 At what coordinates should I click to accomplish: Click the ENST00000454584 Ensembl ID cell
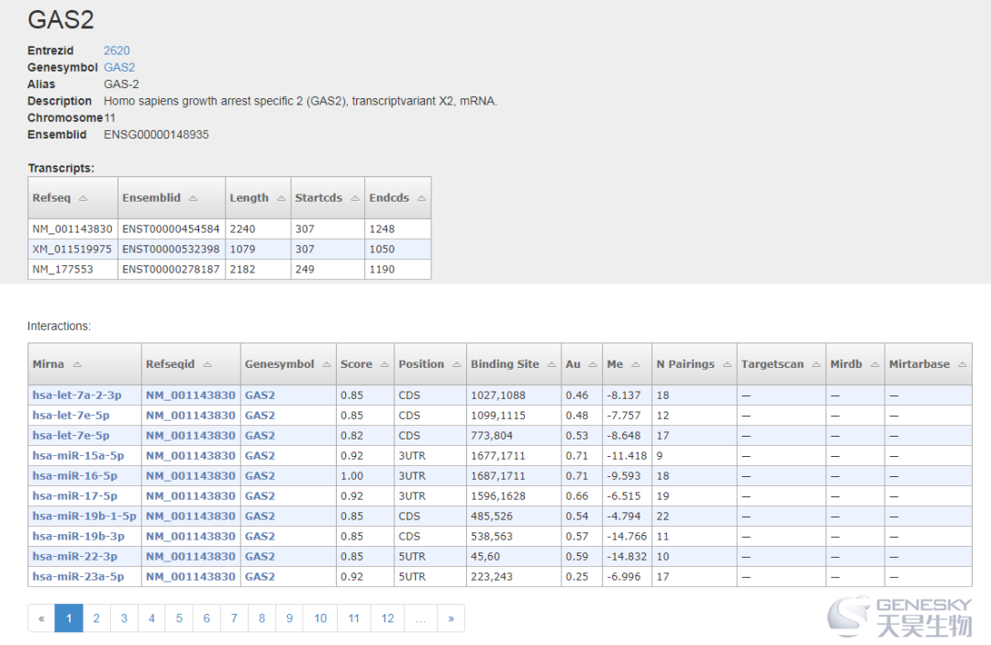(x=172, y=229)
